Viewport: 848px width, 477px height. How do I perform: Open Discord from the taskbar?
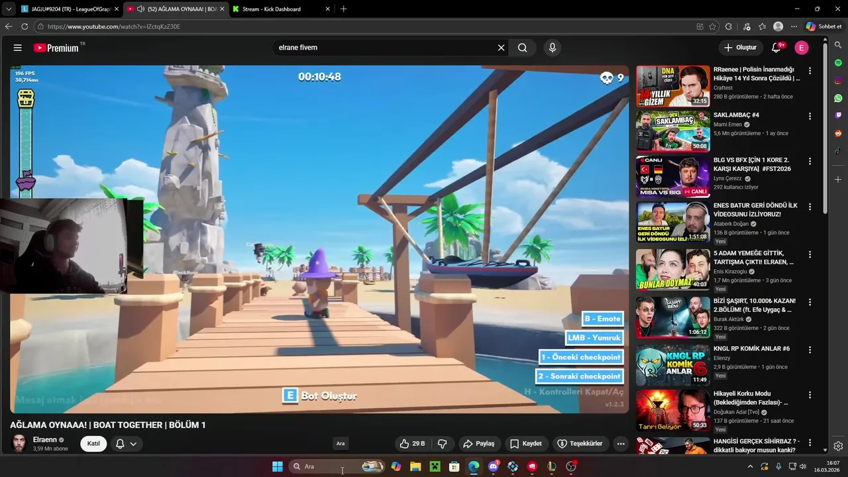point(494,466)
